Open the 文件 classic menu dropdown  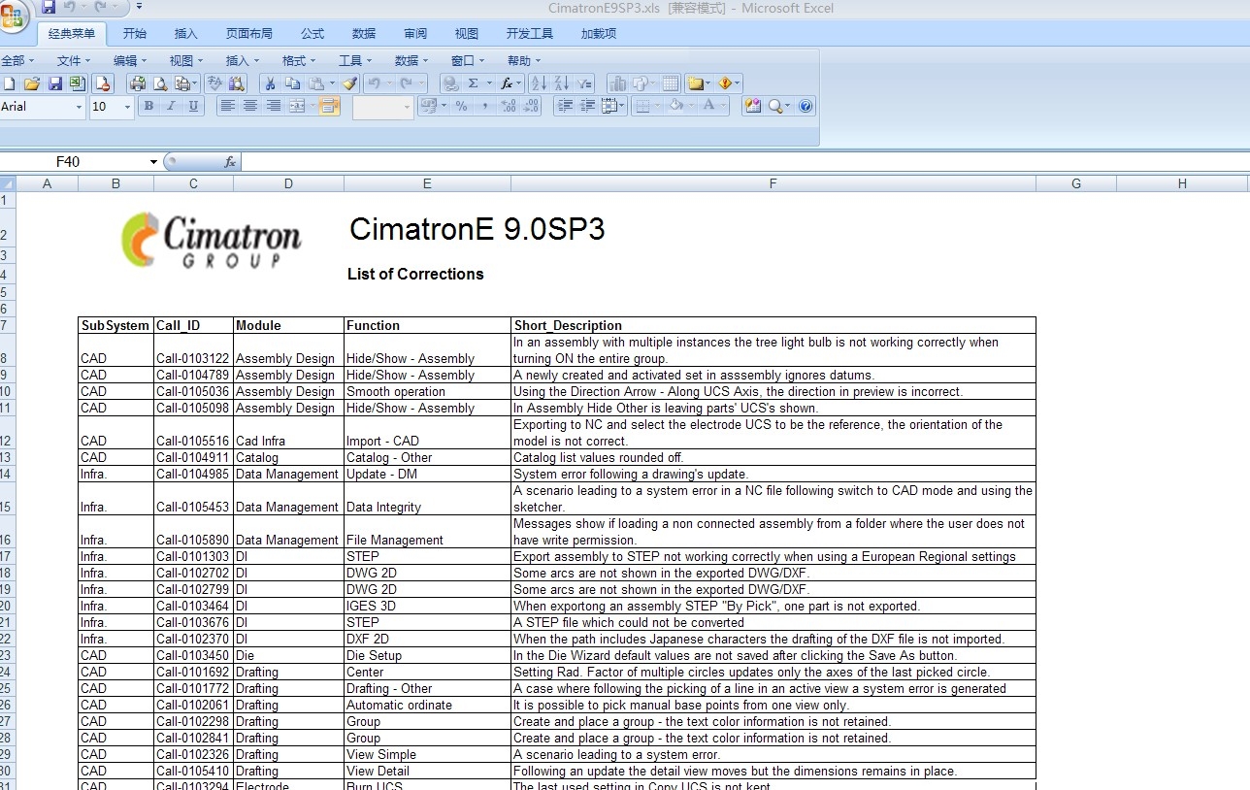click(73, 60)
